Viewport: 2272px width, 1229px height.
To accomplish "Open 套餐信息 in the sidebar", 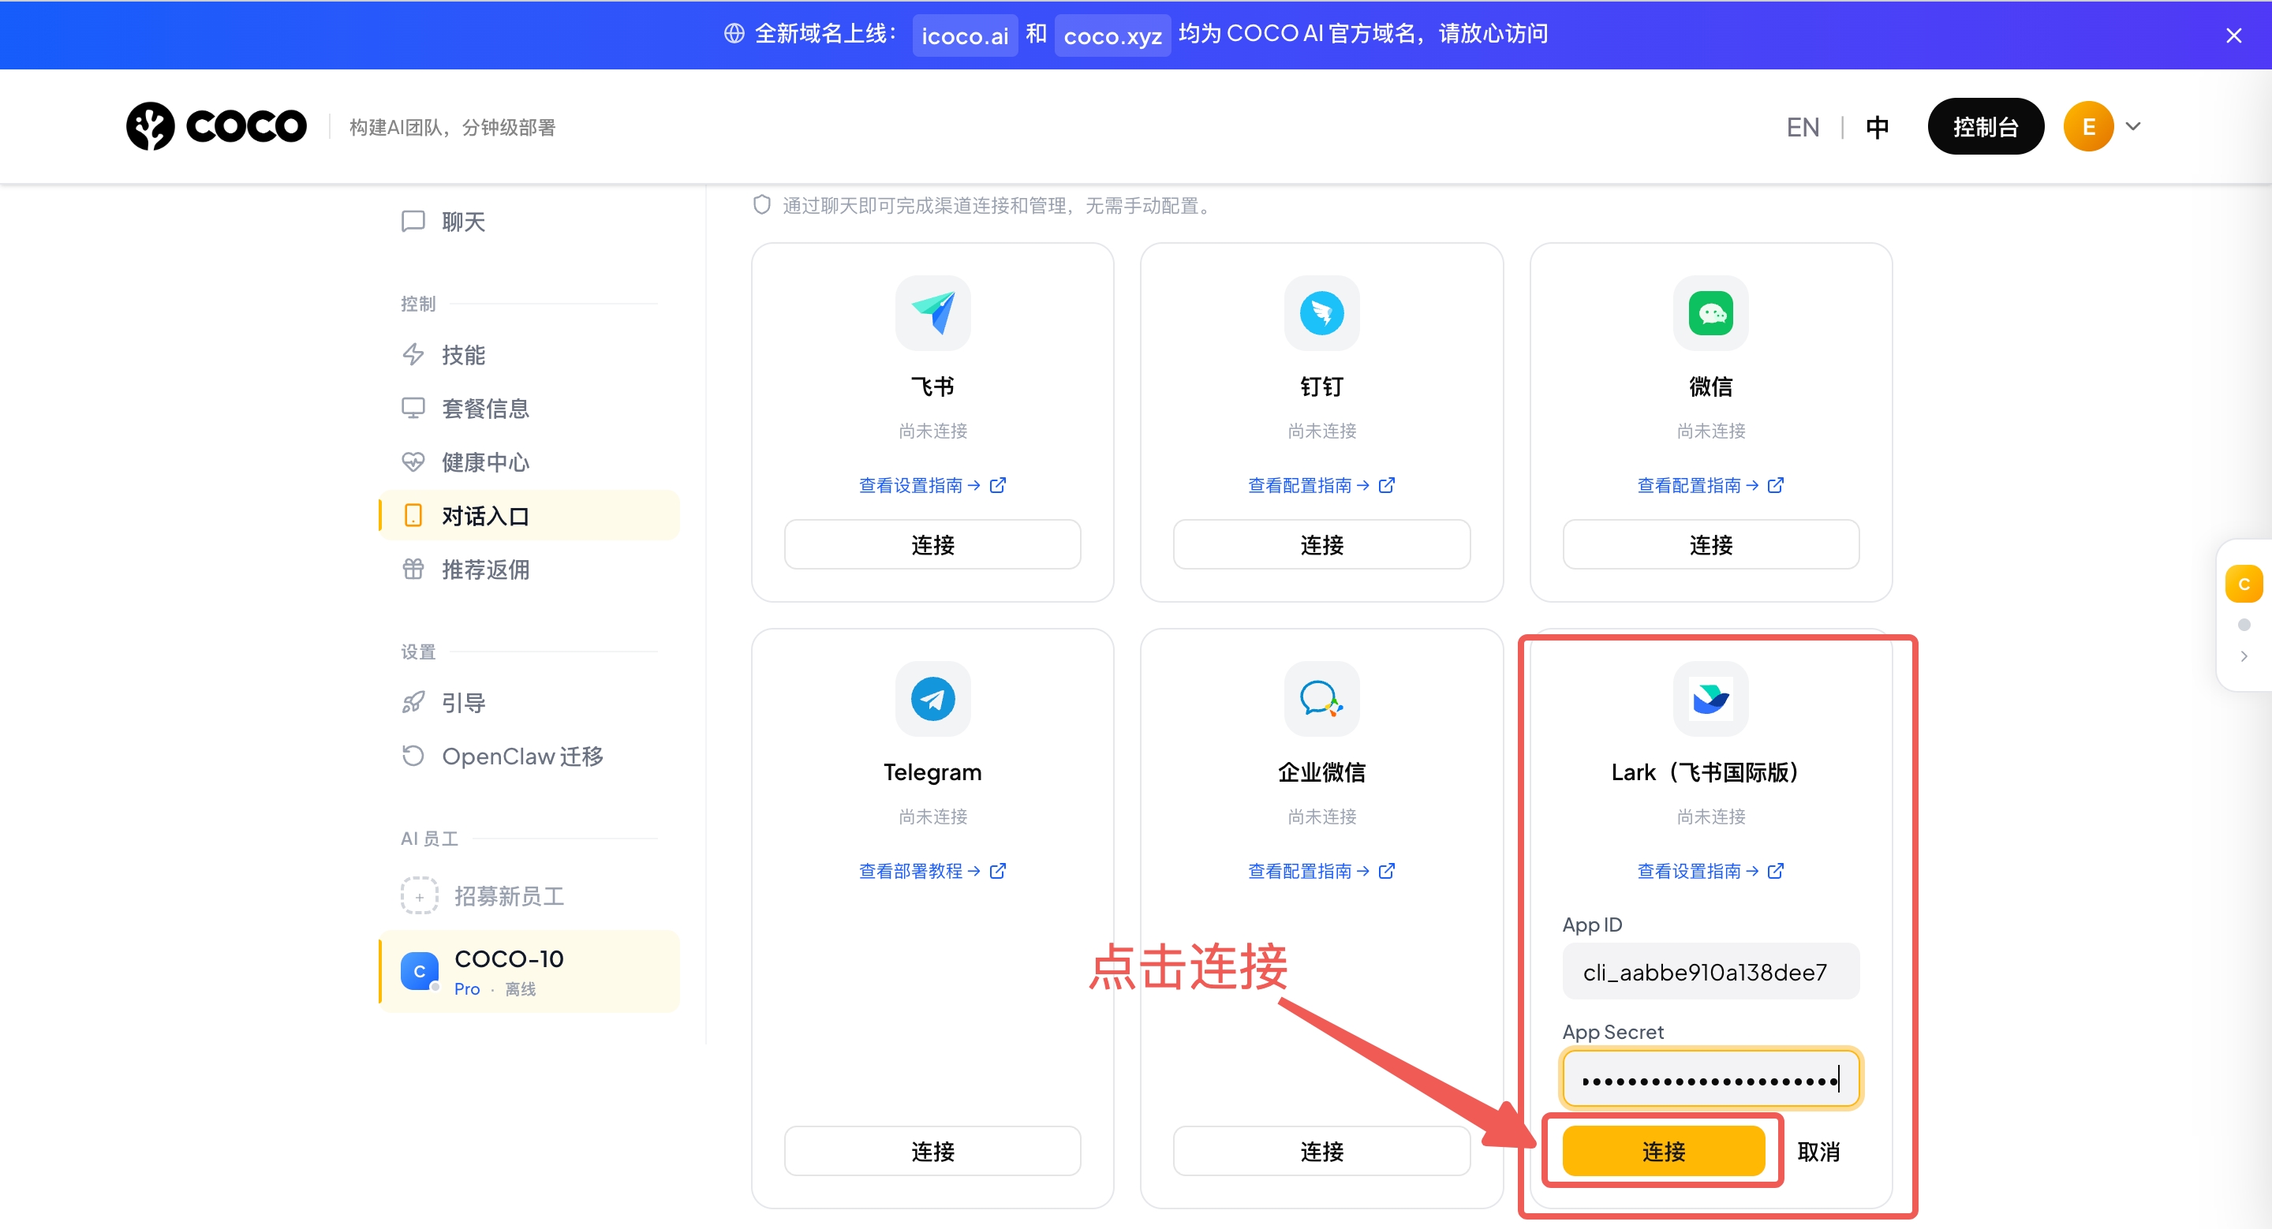I will click(x=529, y=408).
